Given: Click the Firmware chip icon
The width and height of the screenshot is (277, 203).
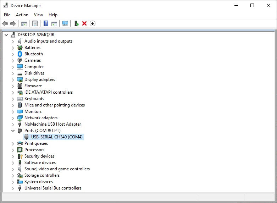Looking at the screenshot, I should [20, 86].
